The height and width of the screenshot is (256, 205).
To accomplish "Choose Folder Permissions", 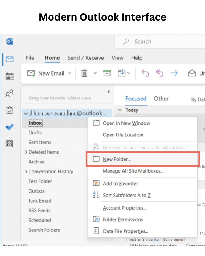I will (143, 220).
